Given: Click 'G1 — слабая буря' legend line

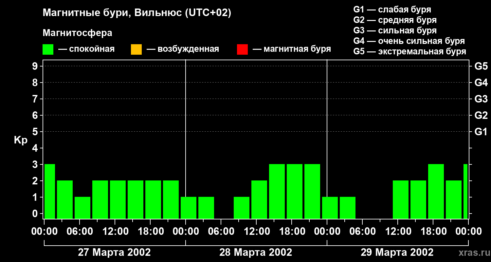Looking at the screenshot, I should 392,9.
